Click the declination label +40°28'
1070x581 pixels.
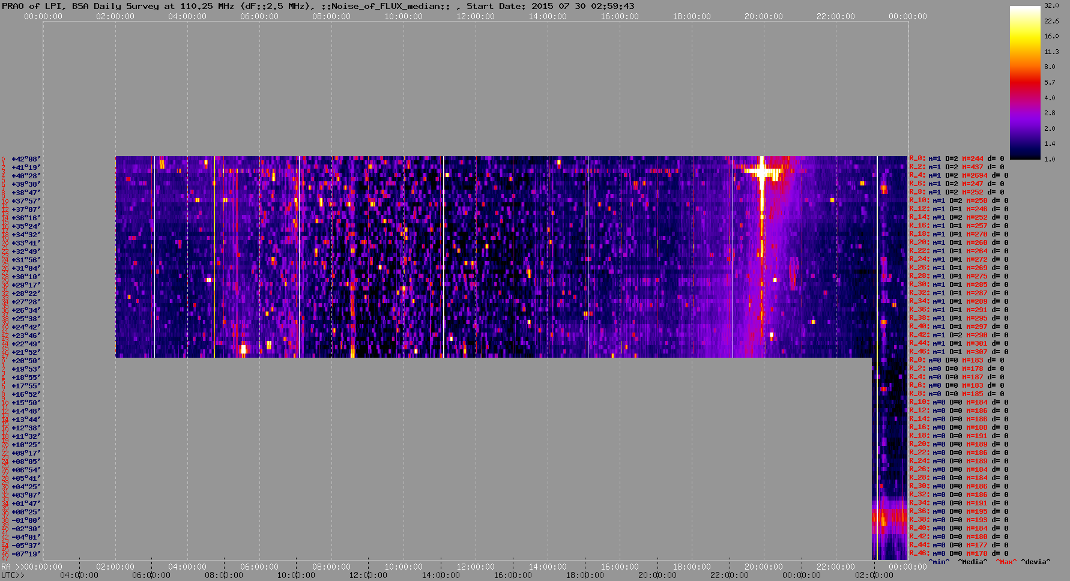[x=26, y=176]
